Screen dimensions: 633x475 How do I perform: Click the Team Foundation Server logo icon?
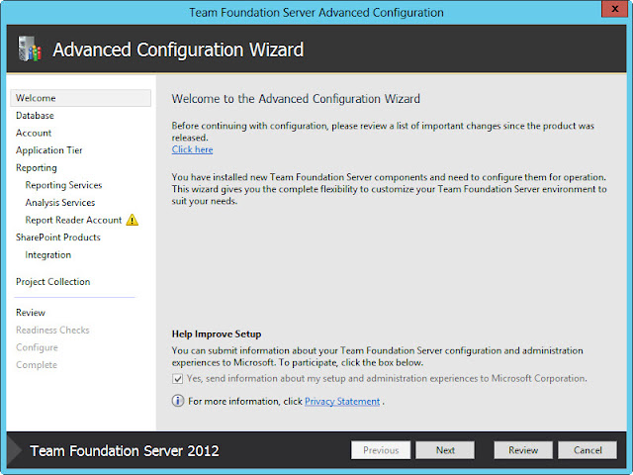(x=30, y=48)
